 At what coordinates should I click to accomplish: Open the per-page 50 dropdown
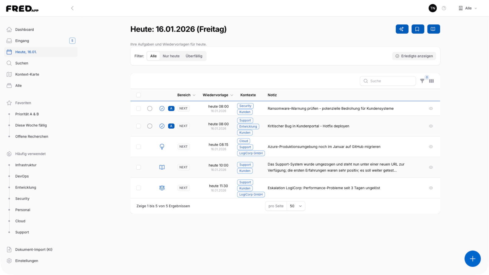(x=296, y=206)
